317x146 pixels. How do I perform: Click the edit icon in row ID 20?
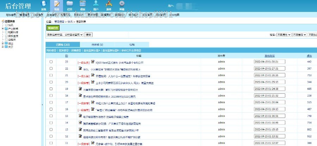click(x=93, y=82)
